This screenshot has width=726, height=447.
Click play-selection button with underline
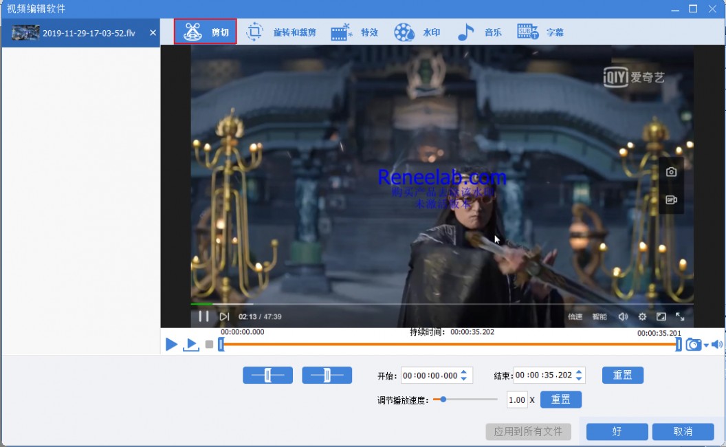point(190,344)
